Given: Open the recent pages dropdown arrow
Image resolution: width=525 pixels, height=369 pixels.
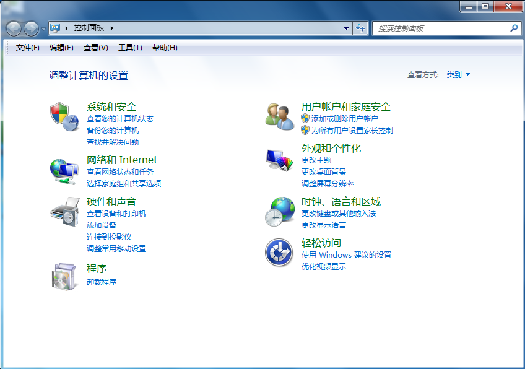Looking at the screenshot, I should coord(43,29).
